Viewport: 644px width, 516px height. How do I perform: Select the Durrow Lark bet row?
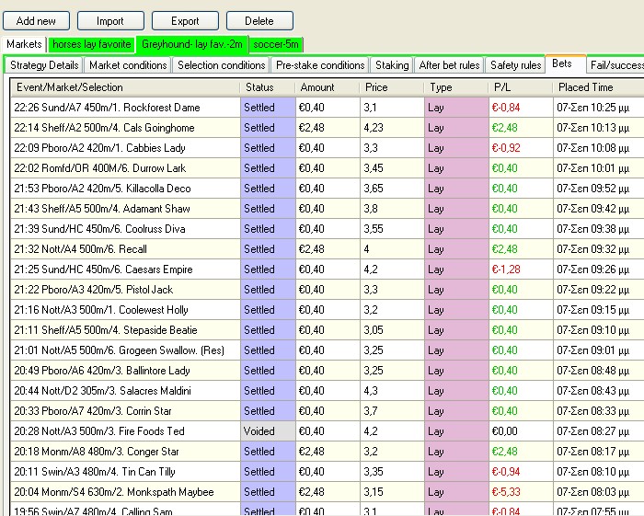click(328, 168)
